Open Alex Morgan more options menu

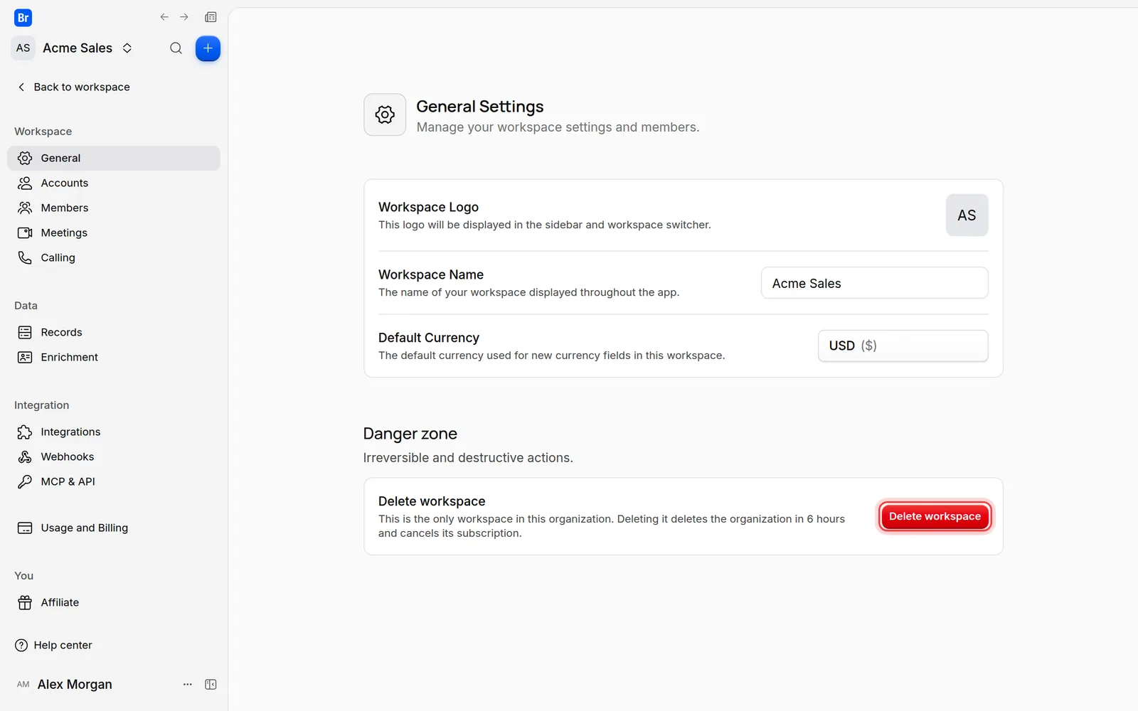click(x=188, y=684)
